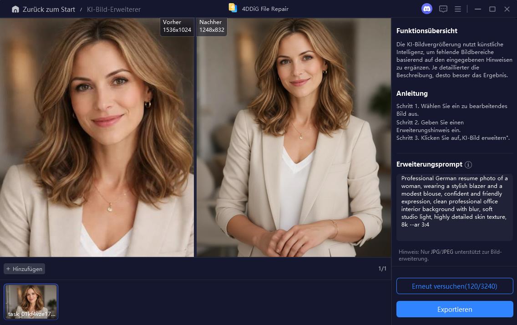Click the KI-Bild-Erweiterer breadcrumb
517x325 pixels.
point(114,10)
